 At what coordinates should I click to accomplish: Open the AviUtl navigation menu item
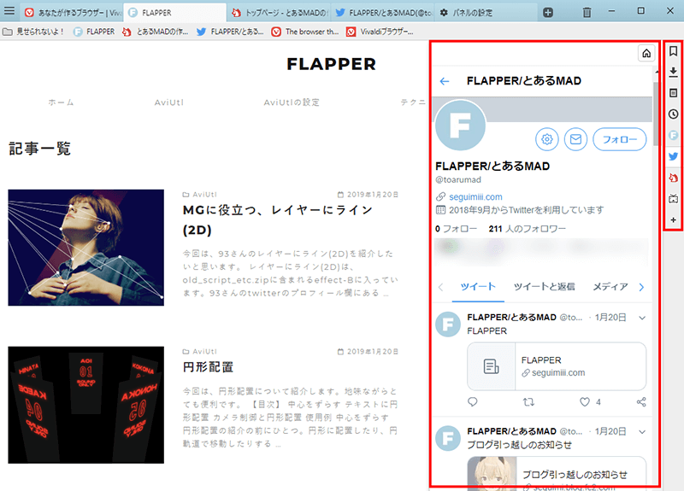[x=168, y=102]
